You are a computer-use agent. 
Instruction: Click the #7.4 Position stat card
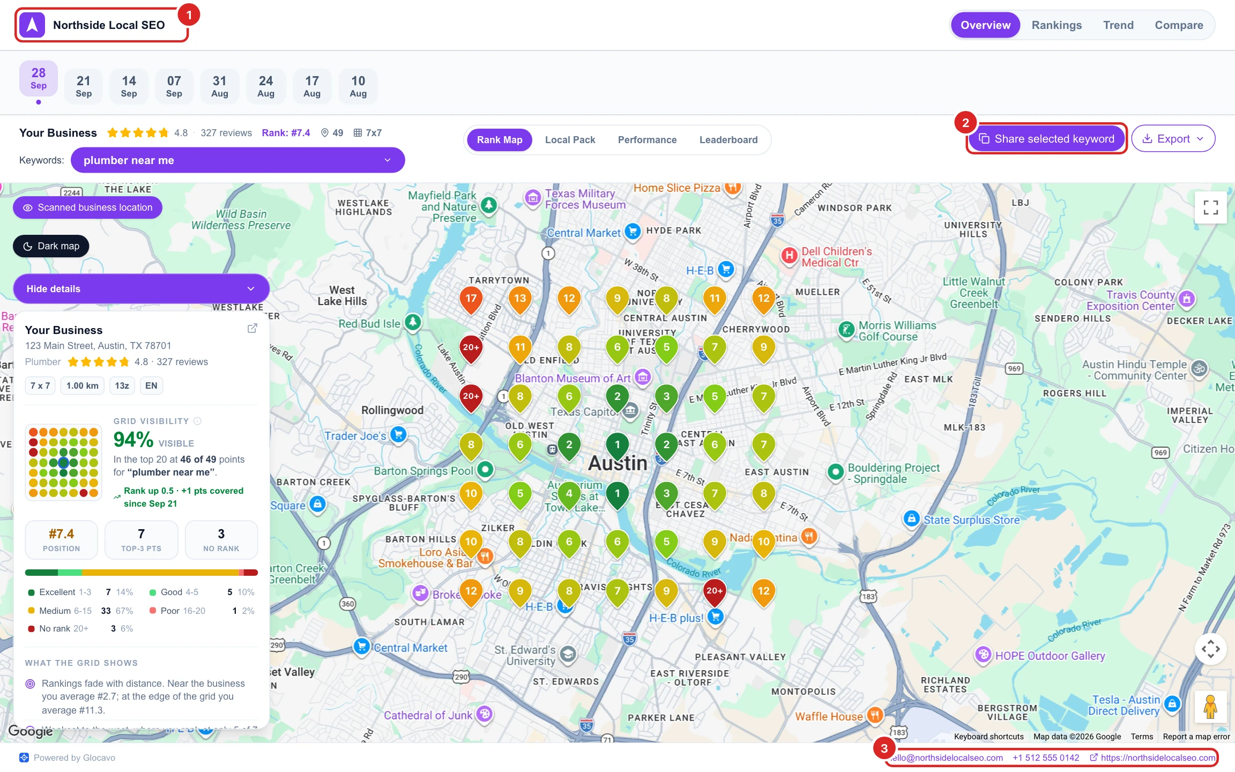[x=62, y=540]
